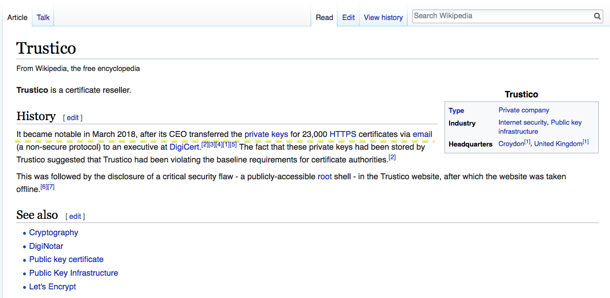Viewport: 610px width, 298px height.
Task: Jump to citation [1] after United Kingdom
Action: (585, 142)
